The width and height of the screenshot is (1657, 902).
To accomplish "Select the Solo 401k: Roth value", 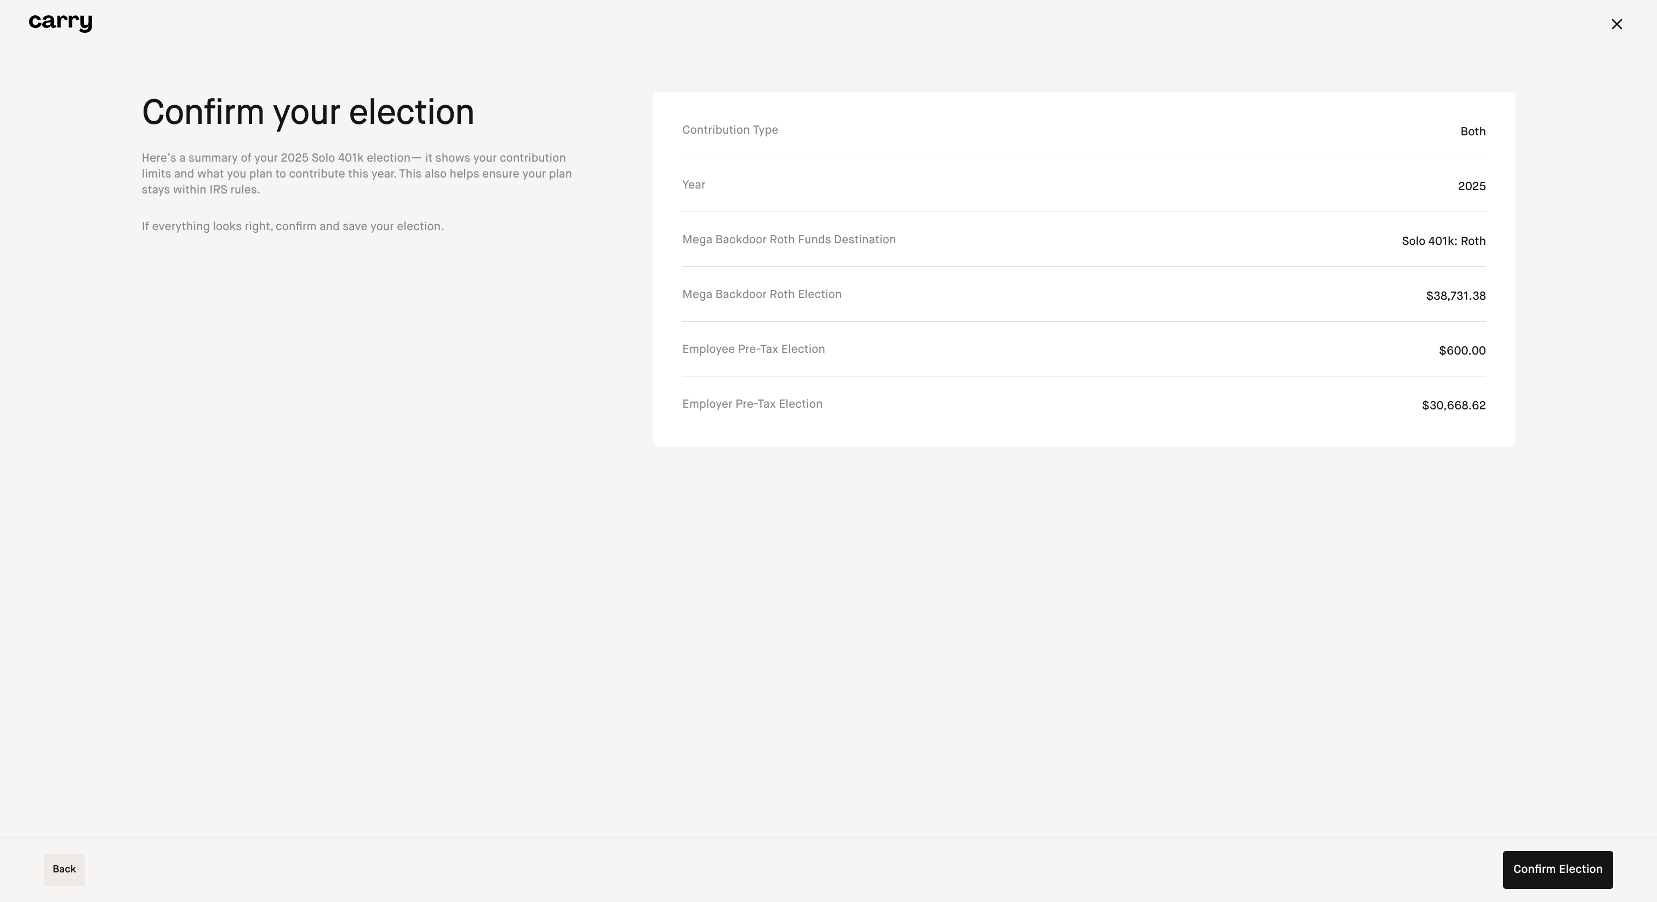I will (1443, 241).
